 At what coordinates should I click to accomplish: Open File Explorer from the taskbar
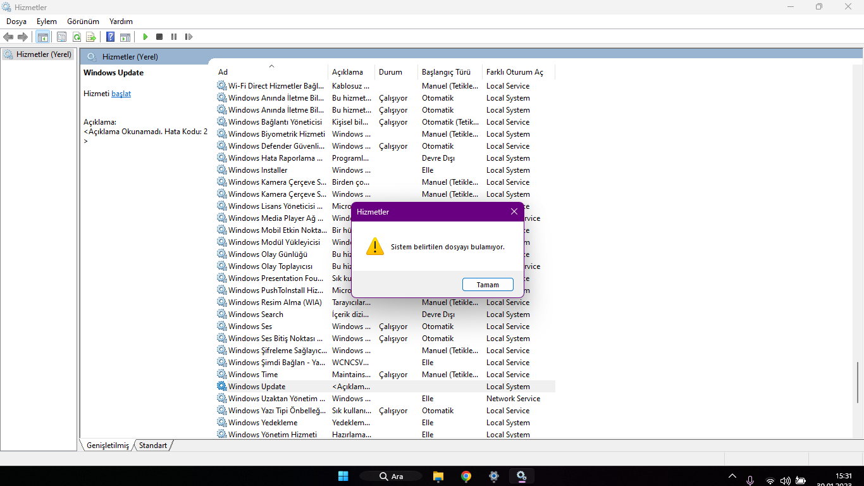click(438, 476)
